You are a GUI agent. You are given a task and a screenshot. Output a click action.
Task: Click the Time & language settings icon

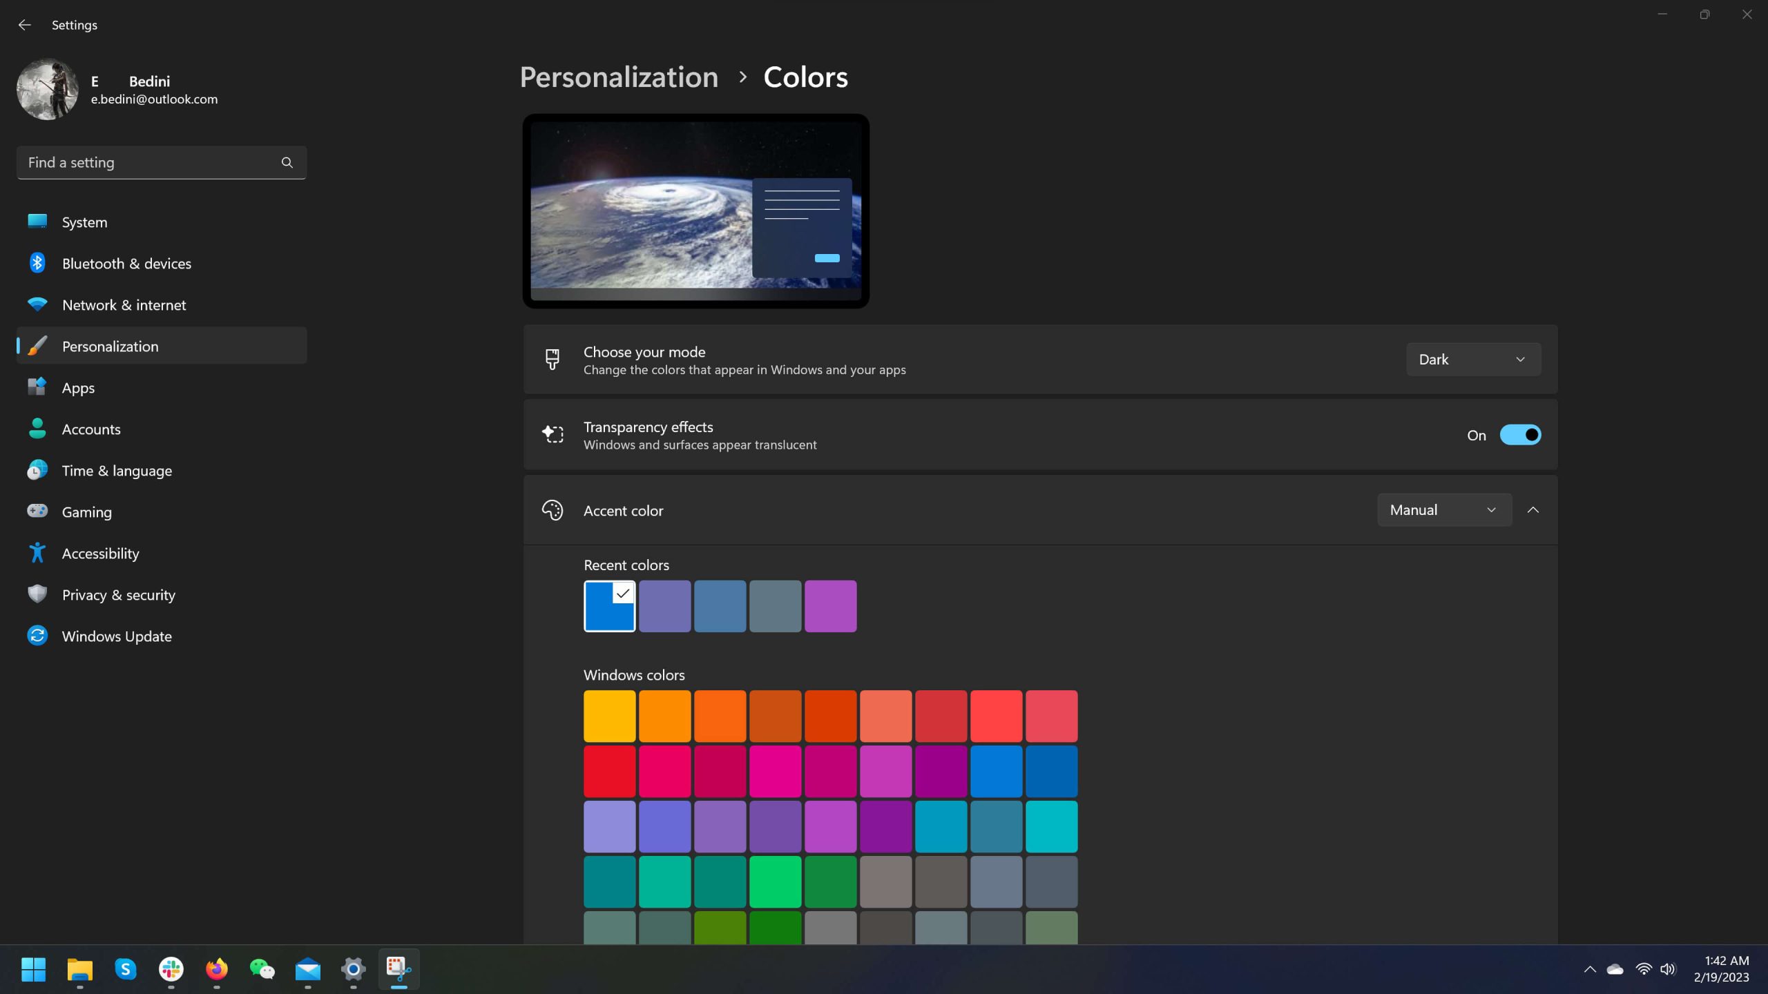coord(38,469)
